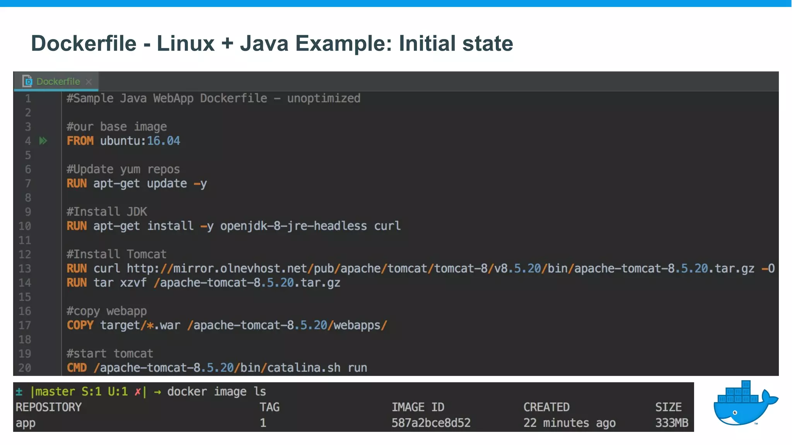Click the '22 minutes ago' value
Screen dimensions: 792x445
tap(570, 423)
